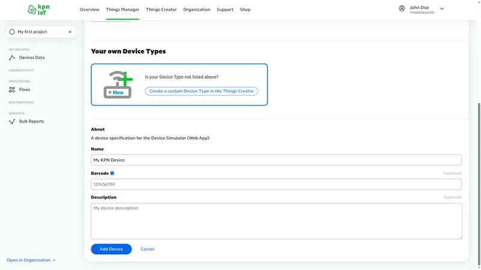Screen dimensions: 481x270
Task: Click the Connectivity sidebar heading
Action: (x=21, y=70)
